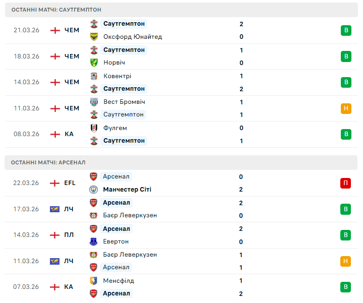Click the West Bromwich club crest

point(94,102)
